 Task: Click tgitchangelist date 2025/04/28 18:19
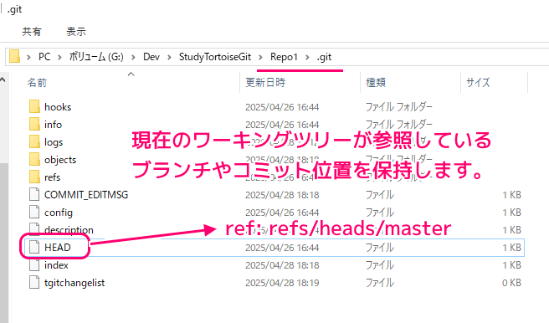pos(282,282)
